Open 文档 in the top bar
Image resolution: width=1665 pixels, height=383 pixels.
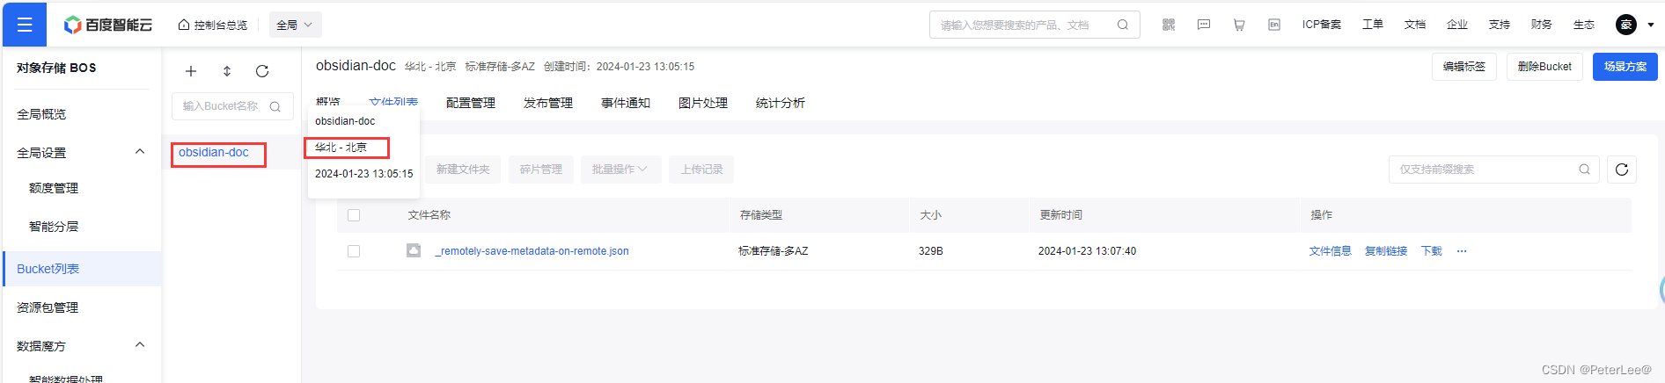click(x=1415, y=25)
